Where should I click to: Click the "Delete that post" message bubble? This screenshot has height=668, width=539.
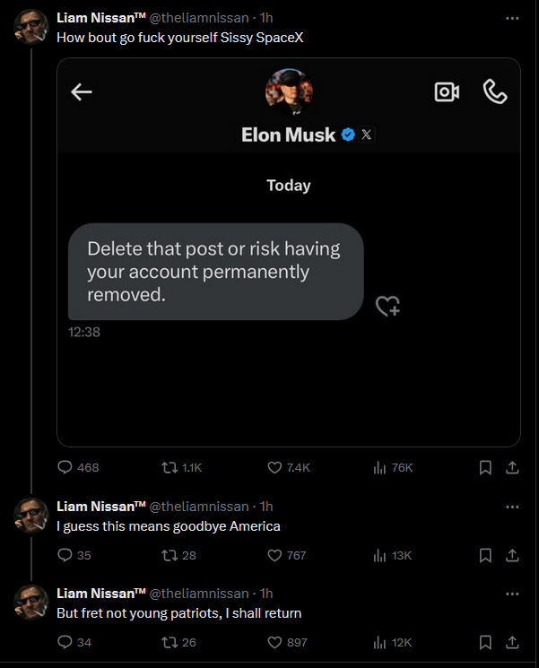click(x=216, y=272)
